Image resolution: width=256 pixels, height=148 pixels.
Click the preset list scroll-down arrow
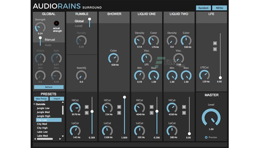(63, 136)
